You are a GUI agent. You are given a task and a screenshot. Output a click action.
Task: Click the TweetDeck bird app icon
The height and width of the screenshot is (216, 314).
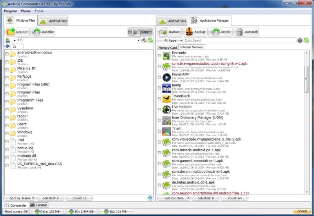click(166, 99)
